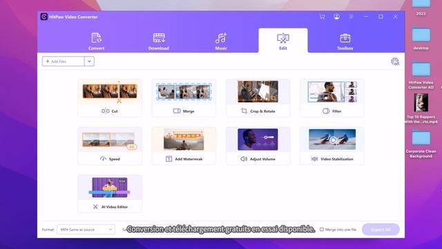Click the Add Watermark icon

pyautogui.click(x=169, y=159)
